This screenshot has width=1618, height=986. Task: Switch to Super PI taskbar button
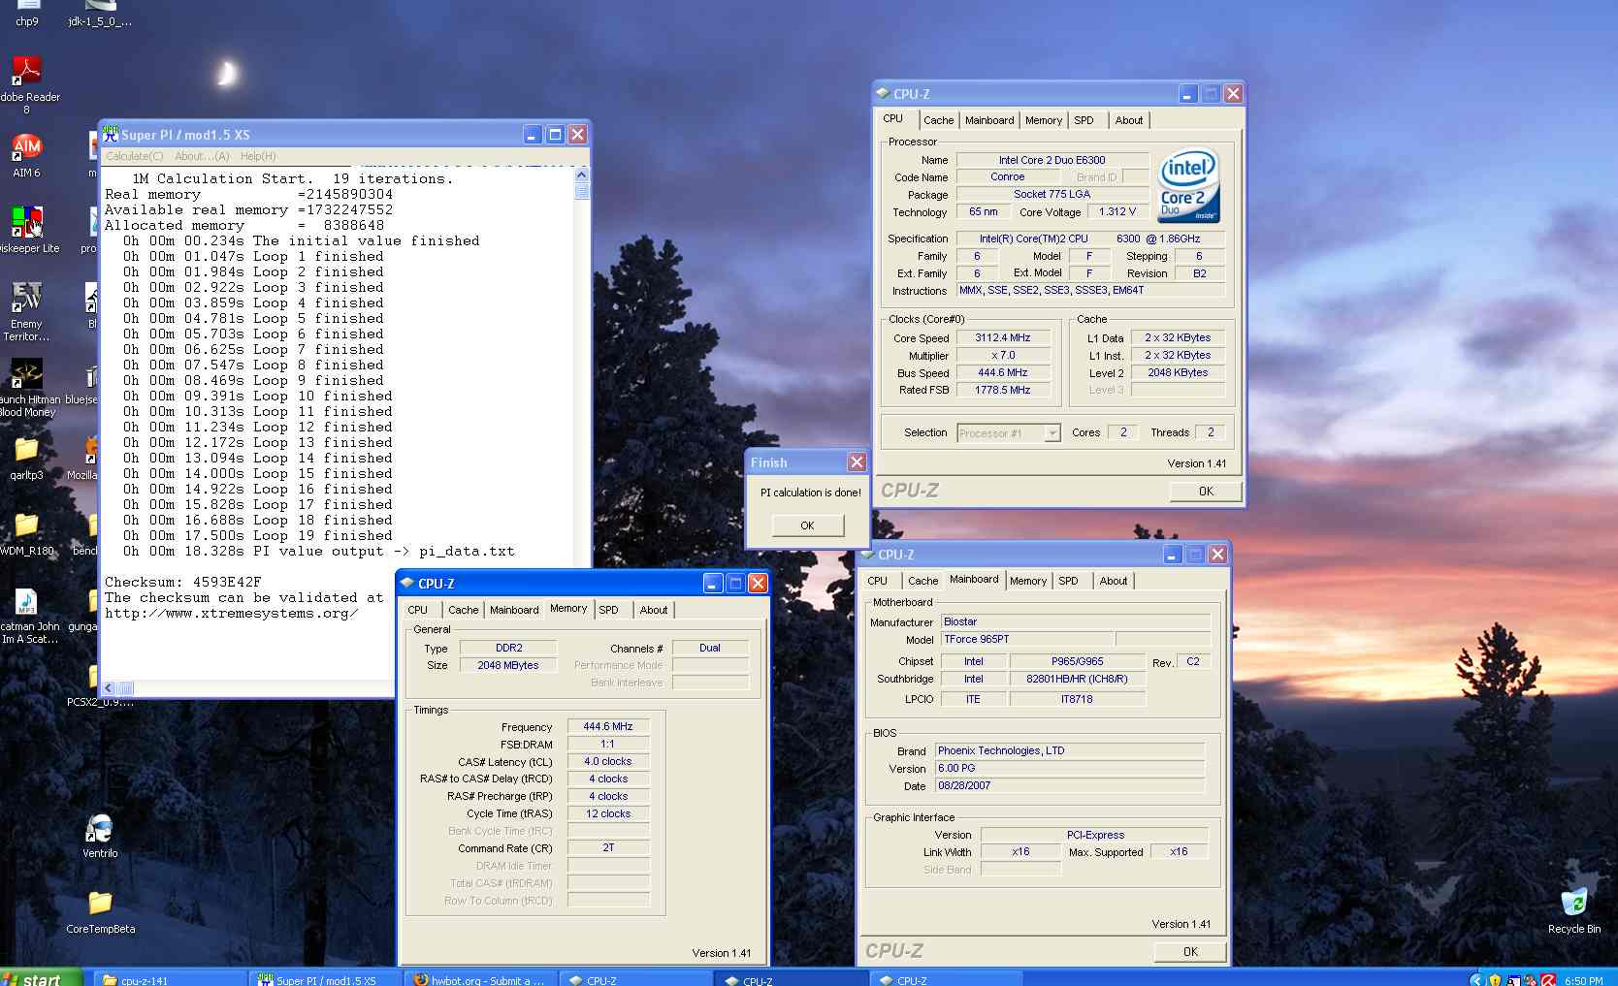(x=325, y=979)
